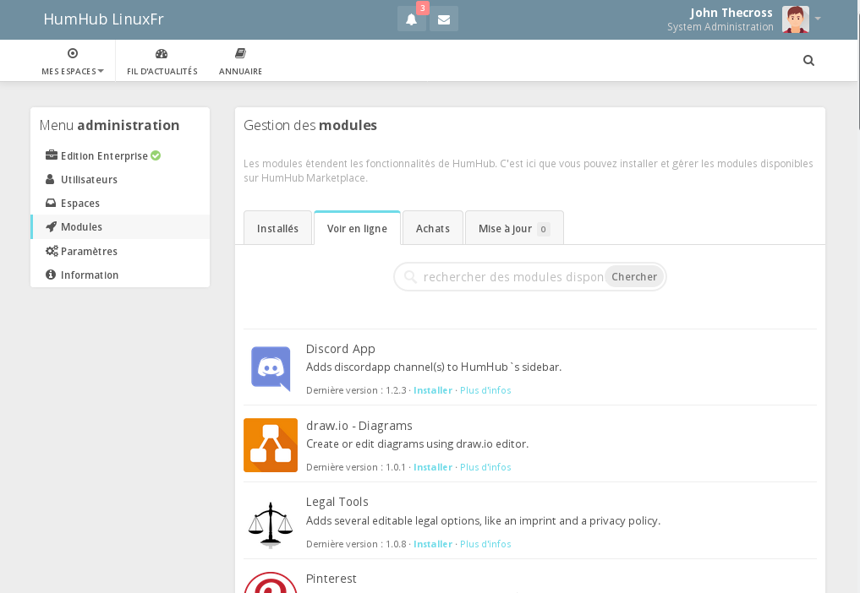The image size is (860, 593).
Task: Focus the module search input field
Action: click(512, 277)
